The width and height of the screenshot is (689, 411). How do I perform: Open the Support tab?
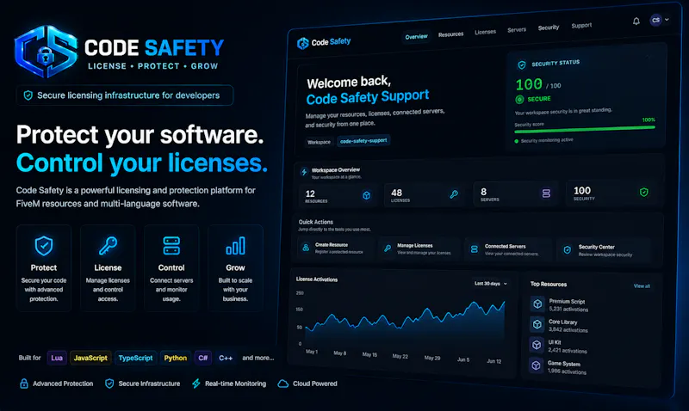[x=581, y=26]
